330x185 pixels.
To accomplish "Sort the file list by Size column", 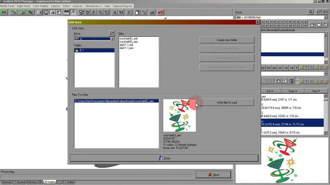I will point(316,91).
